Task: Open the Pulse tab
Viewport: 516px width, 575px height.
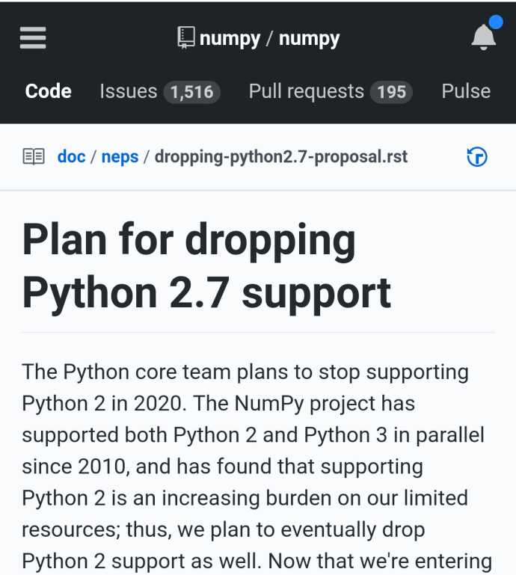Action: click(466, 91)
